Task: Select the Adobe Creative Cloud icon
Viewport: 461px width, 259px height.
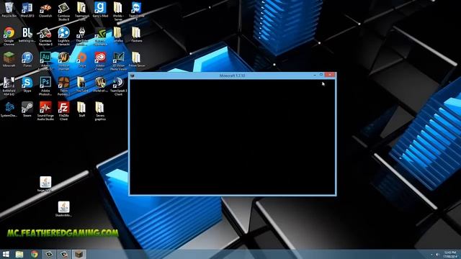Action: [x=100, y=61]
